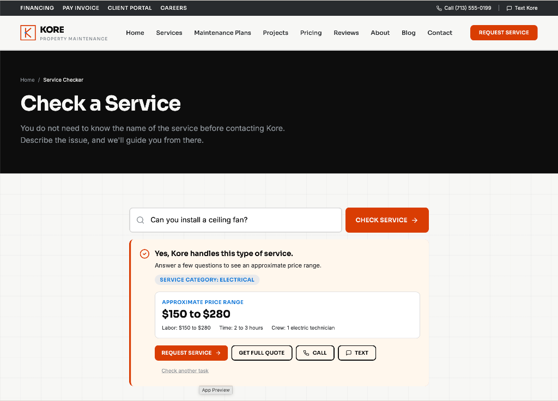Click the phone icon beside Call (713) 555-0199
The width and height of the screenshot is (558, 401).
(439, 8)
